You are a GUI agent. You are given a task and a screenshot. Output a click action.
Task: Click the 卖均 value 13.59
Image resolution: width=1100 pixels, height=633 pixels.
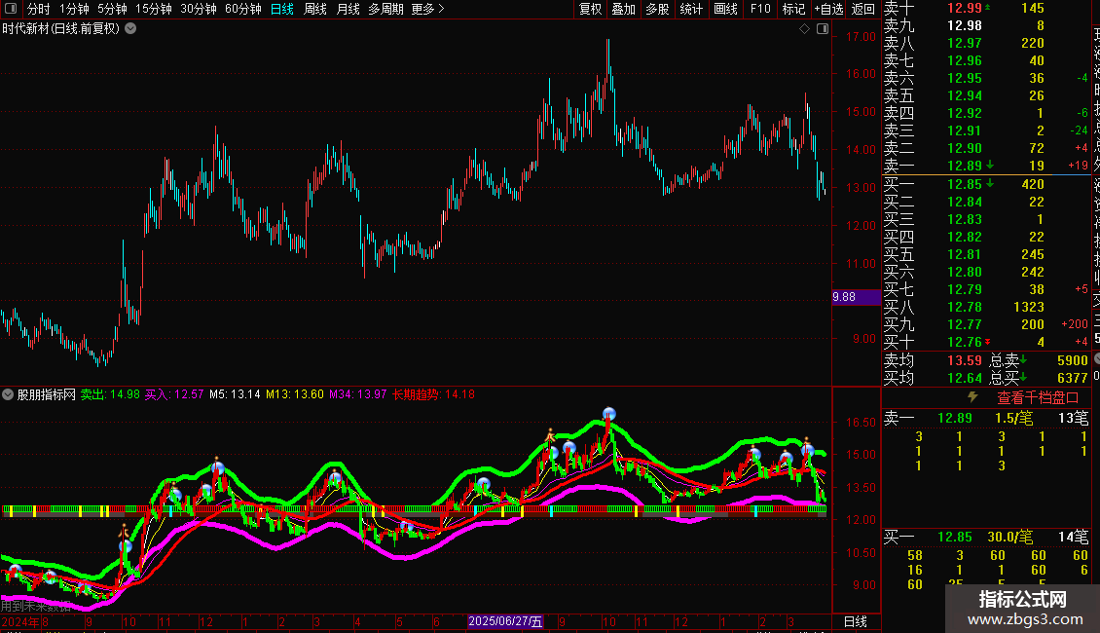pos(965,360)
